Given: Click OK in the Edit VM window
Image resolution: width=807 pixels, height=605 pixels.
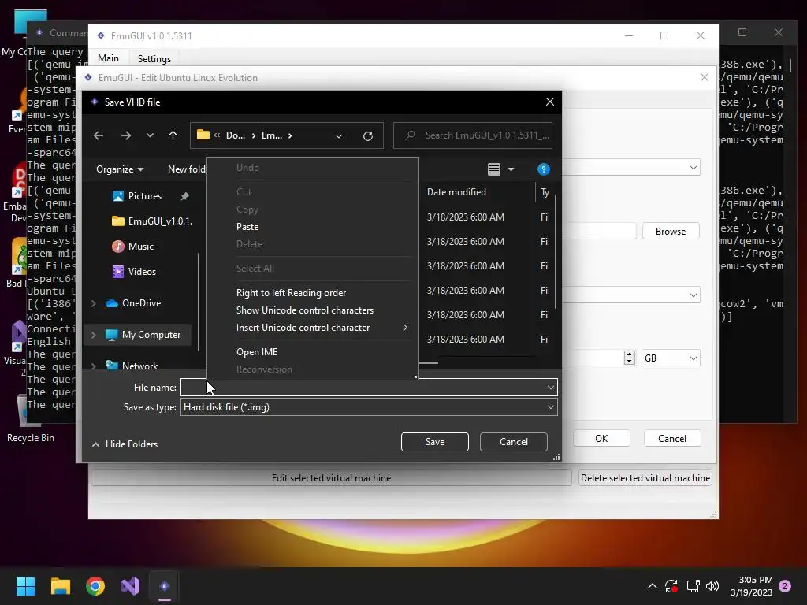Looking at the screenshot, I should [x=601, y=438].
